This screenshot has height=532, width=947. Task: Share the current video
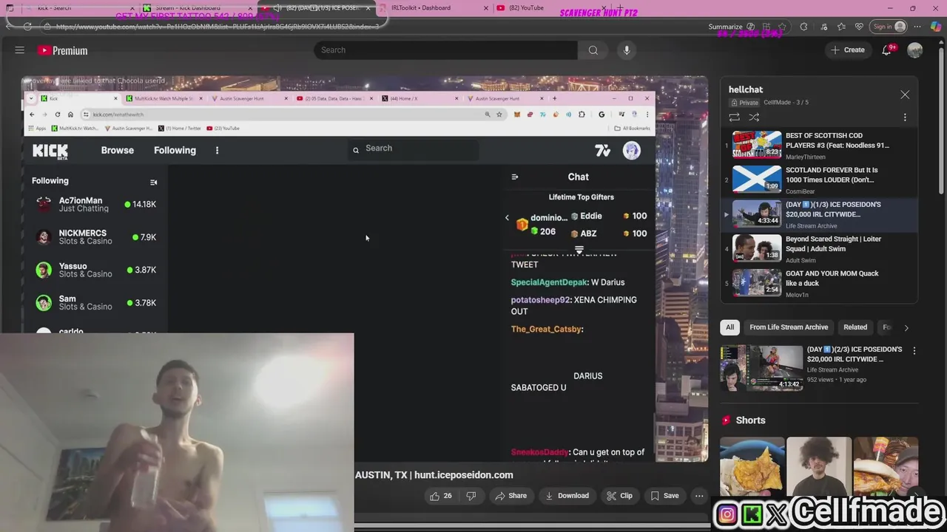coord(510,496)
